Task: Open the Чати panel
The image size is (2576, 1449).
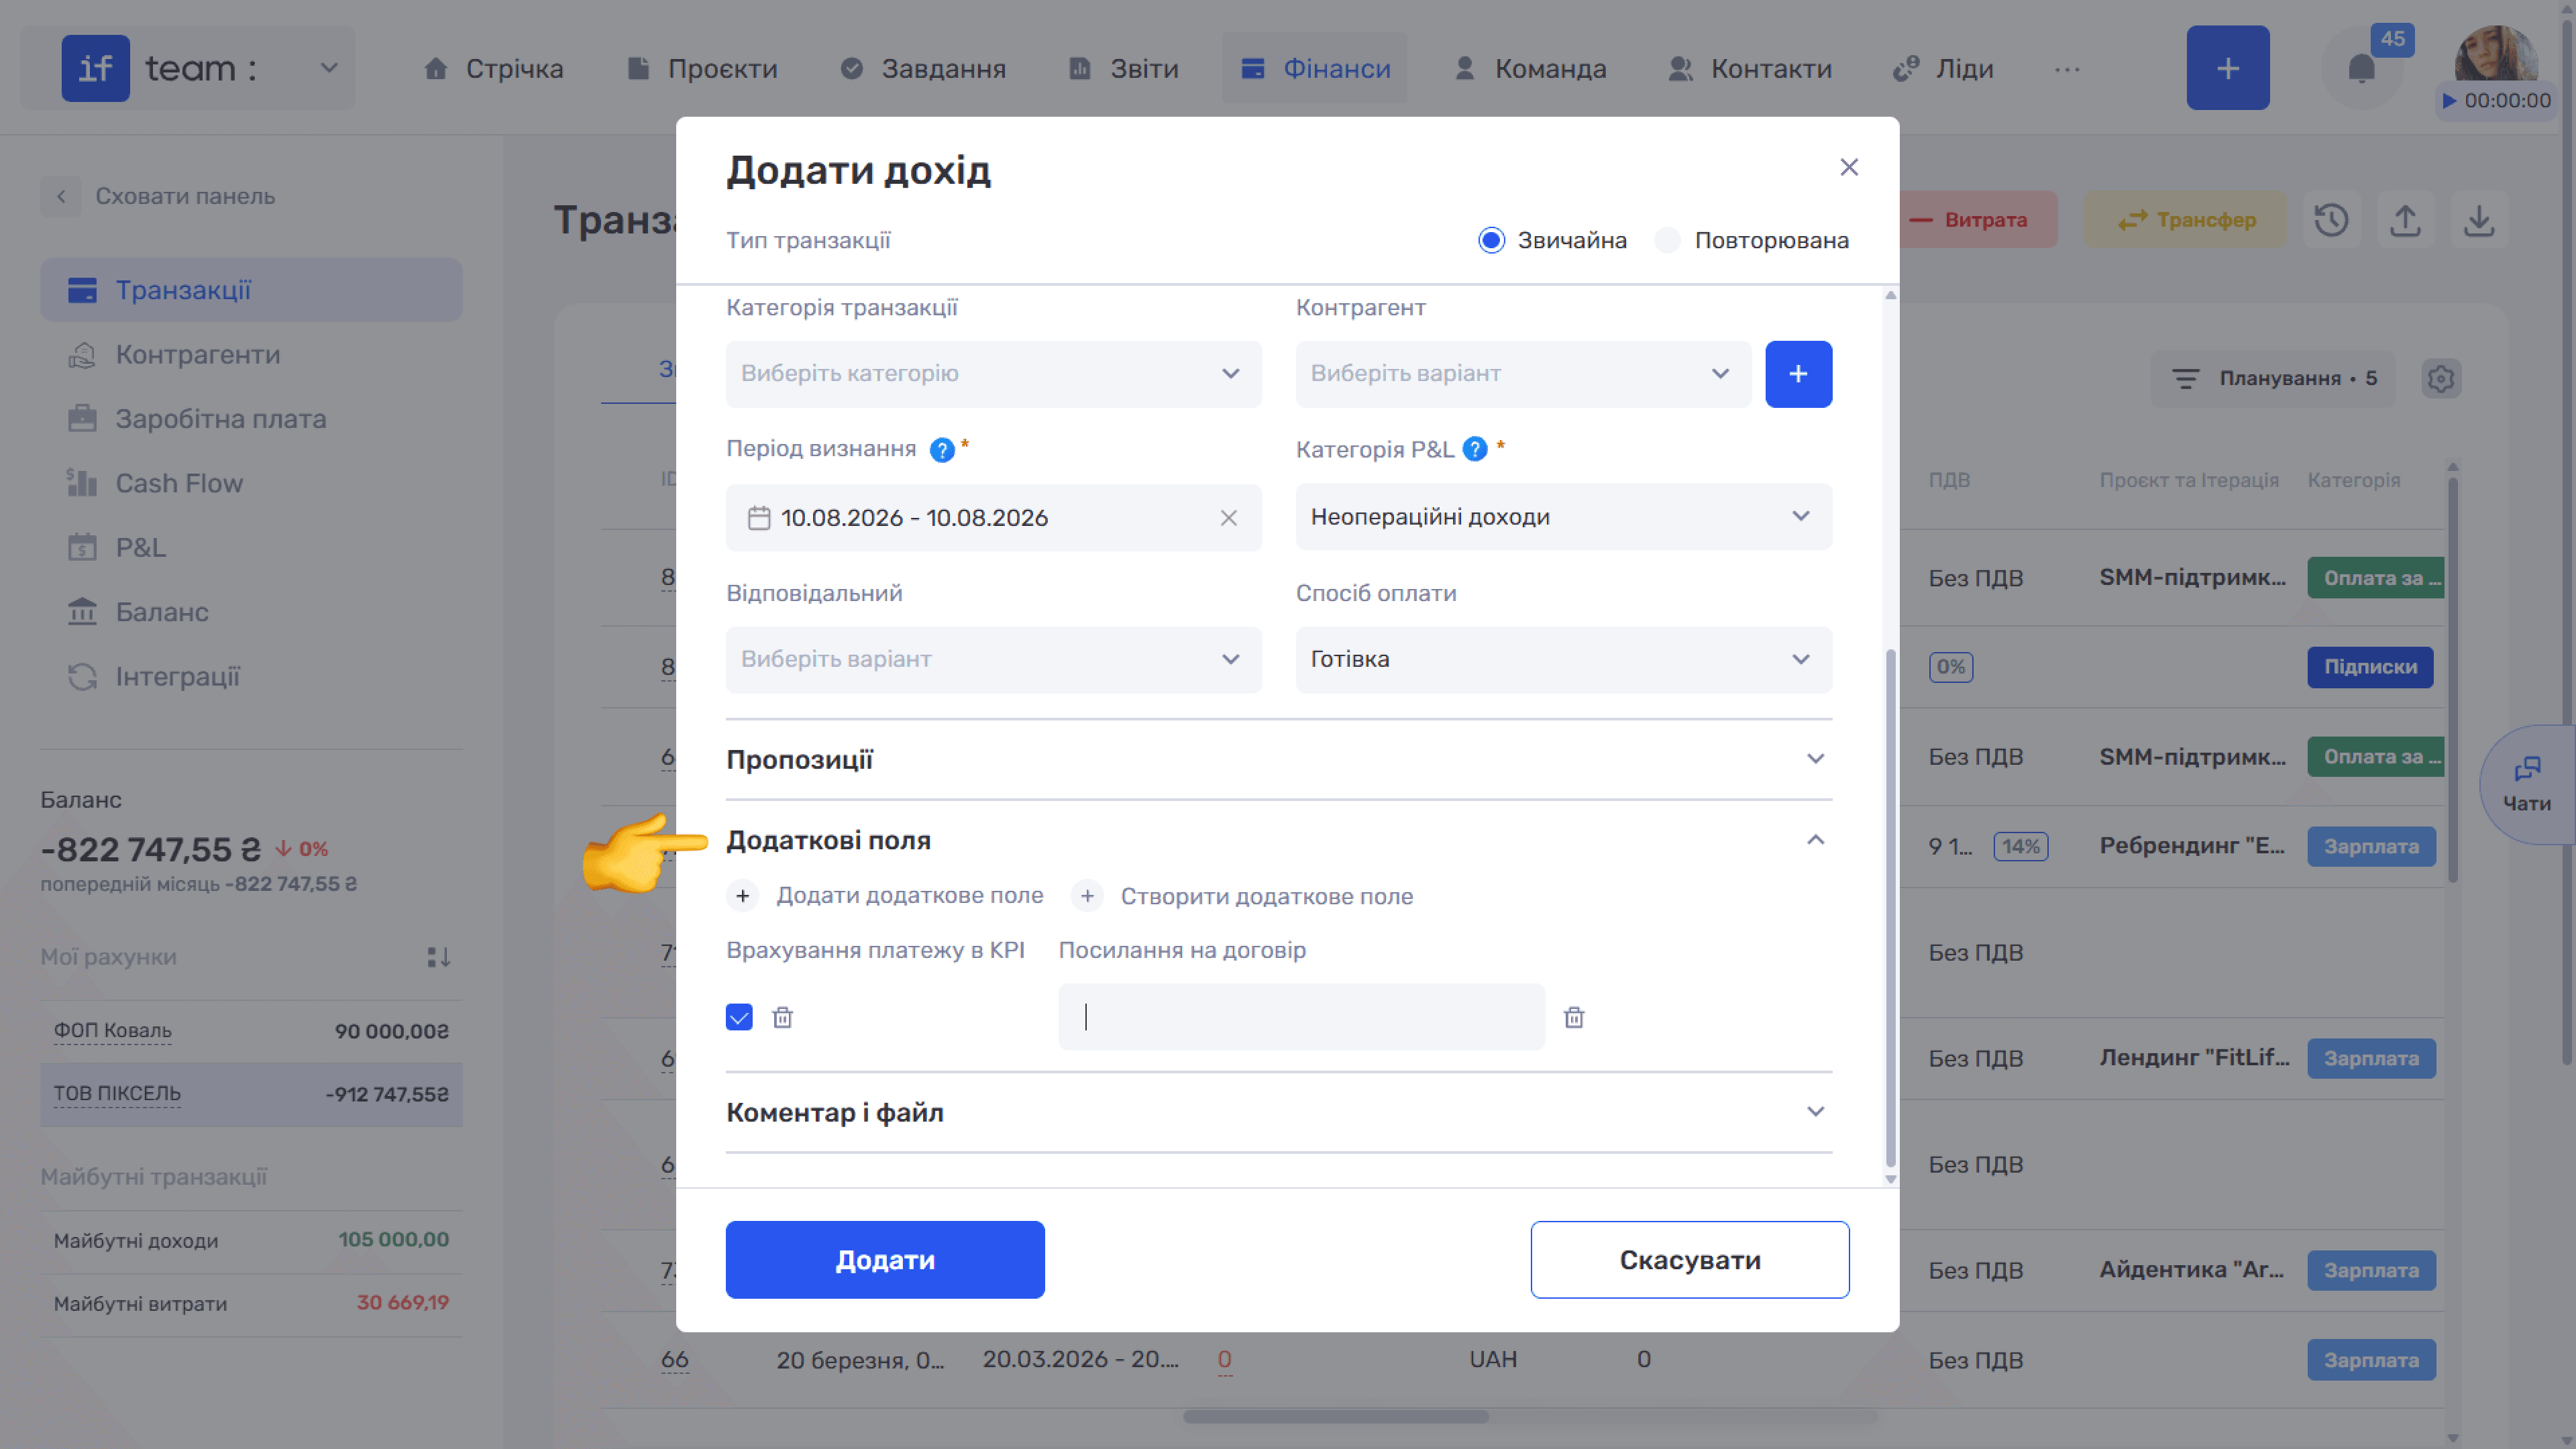Action: click(2527, 785)
